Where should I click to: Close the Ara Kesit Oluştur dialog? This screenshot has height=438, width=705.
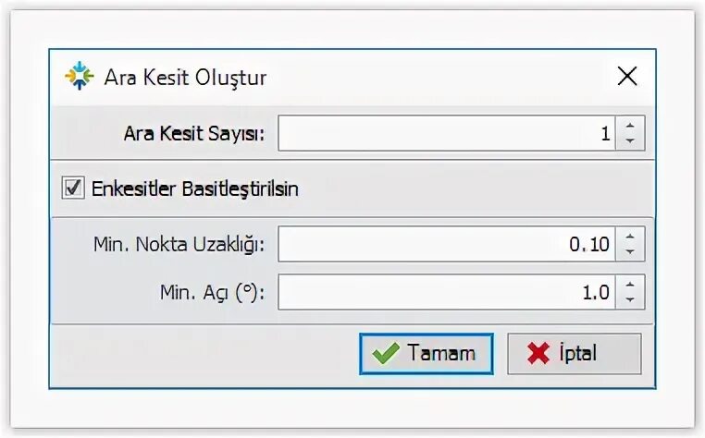point(627,76)
